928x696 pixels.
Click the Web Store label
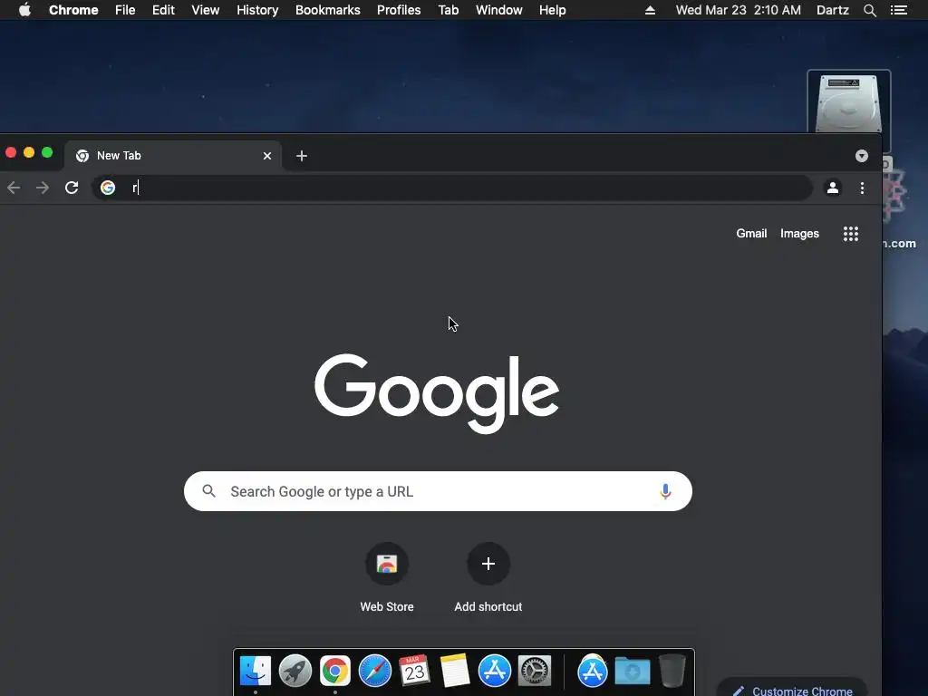tap(387, 606)
